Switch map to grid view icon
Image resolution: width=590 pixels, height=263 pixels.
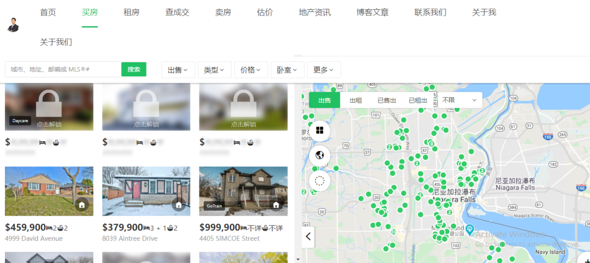(320, 130)
